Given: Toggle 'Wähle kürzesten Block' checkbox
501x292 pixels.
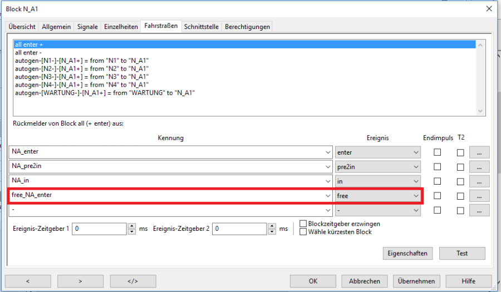Looking at the screenshot, I should coord(303,232).
